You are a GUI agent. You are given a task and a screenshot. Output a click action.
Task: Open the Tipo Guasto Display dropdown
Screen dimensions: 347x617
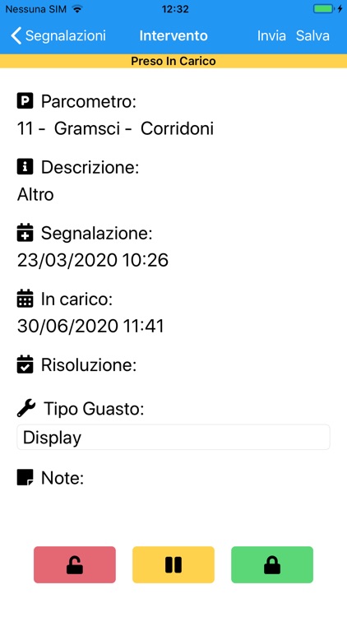pyautogui.click(x=173, y=437)
